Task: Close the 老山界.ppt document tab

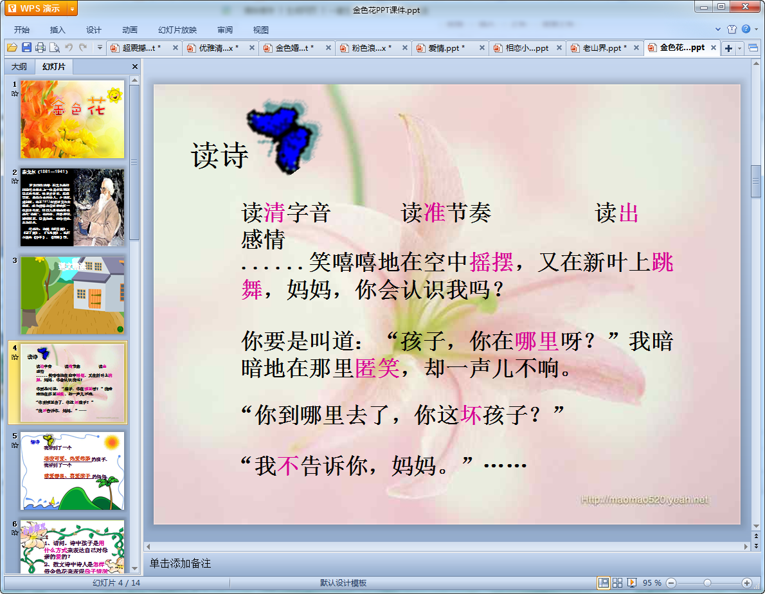Action: [636, 48]
